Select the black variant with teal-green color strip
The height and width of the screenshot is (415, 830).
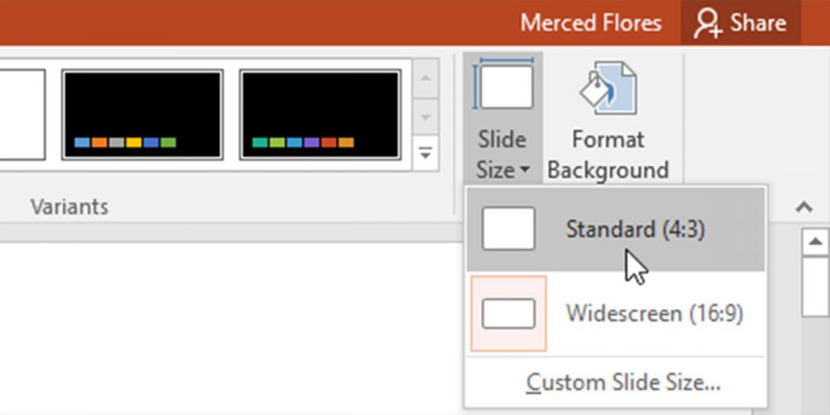[x=320, y=115]
